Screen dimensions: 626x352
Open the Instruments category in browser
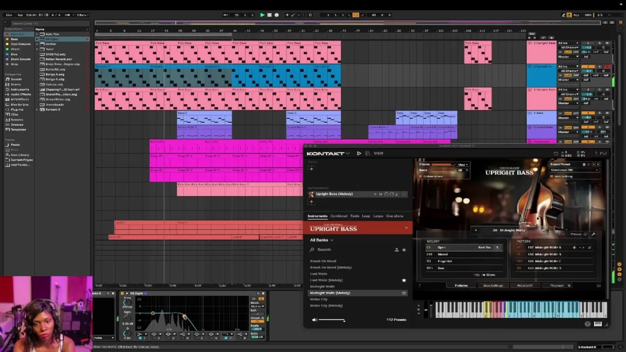click(x=20, y=89)
